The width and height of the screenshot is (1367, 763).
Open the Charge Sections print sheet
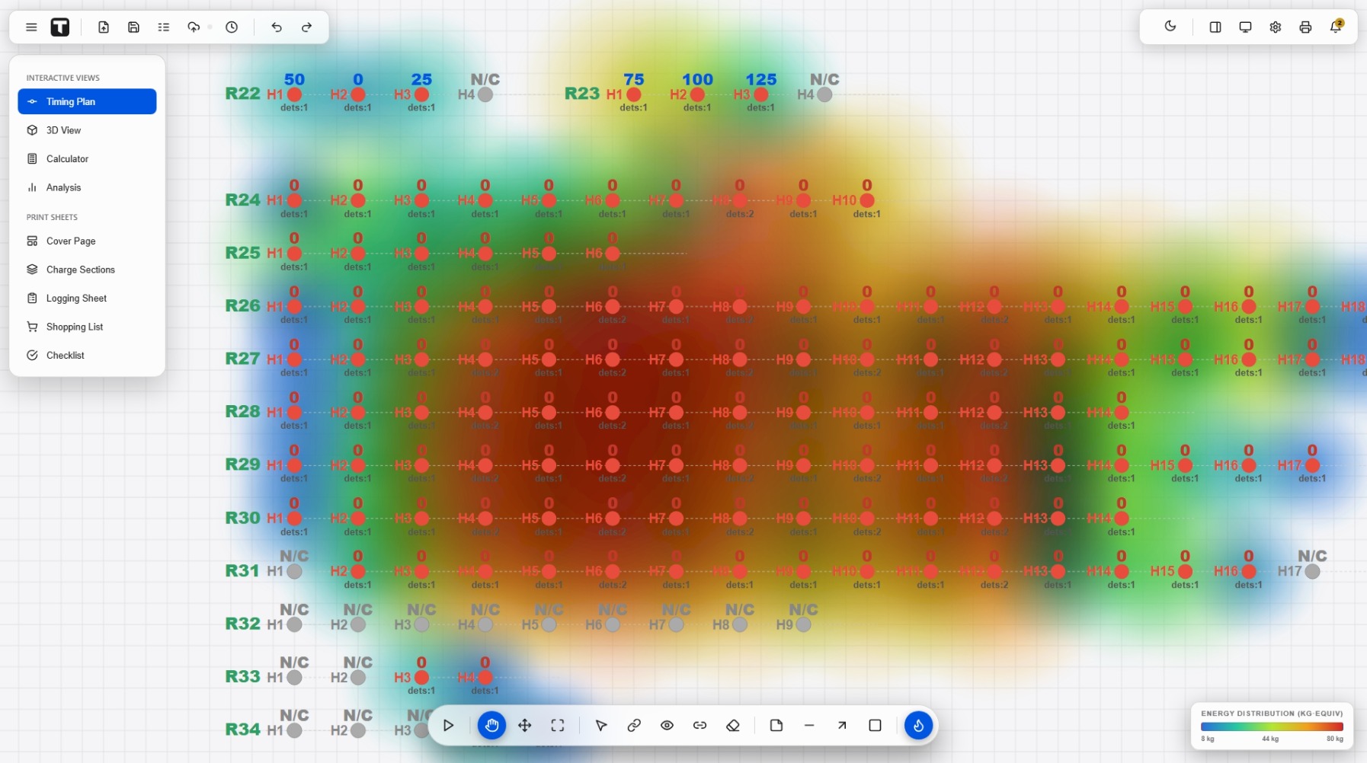pos(87,270)
